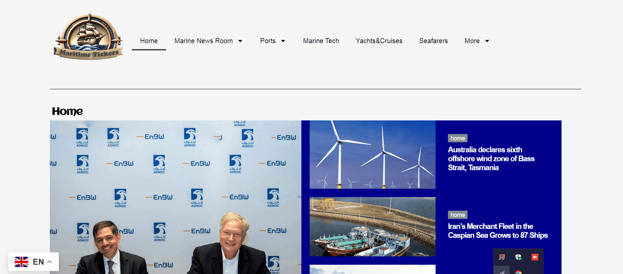Expand the Ports menu arrow
The width and height of the screenshot is (623, 274).
click(283, 41)
